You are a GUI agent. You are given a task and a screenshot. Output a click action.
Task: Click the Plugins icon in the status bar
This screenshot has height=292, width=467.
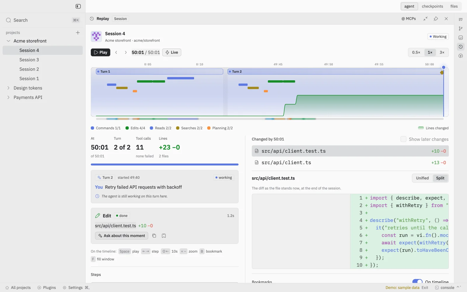click(39, 288)
